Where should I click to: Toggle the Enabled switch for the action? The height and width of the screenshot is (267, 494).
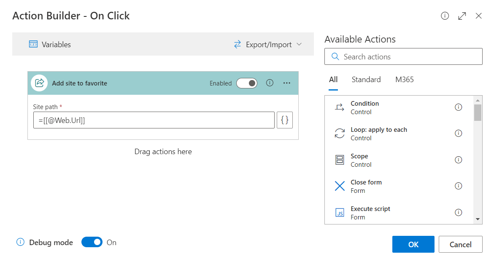247,83
